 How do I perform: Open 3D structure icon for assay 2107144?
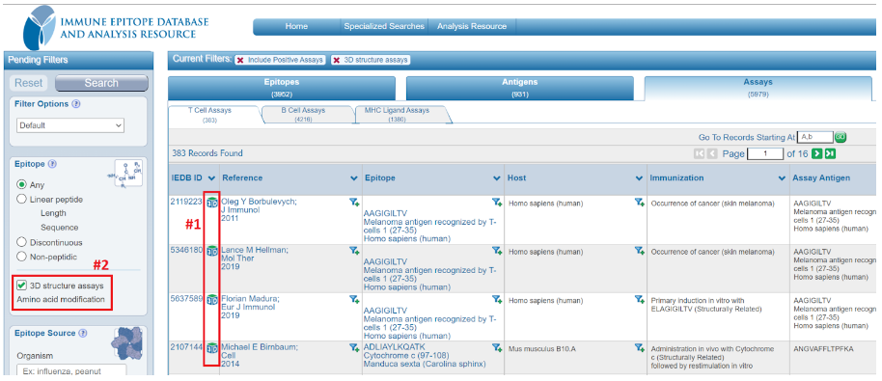coord(212,348)
